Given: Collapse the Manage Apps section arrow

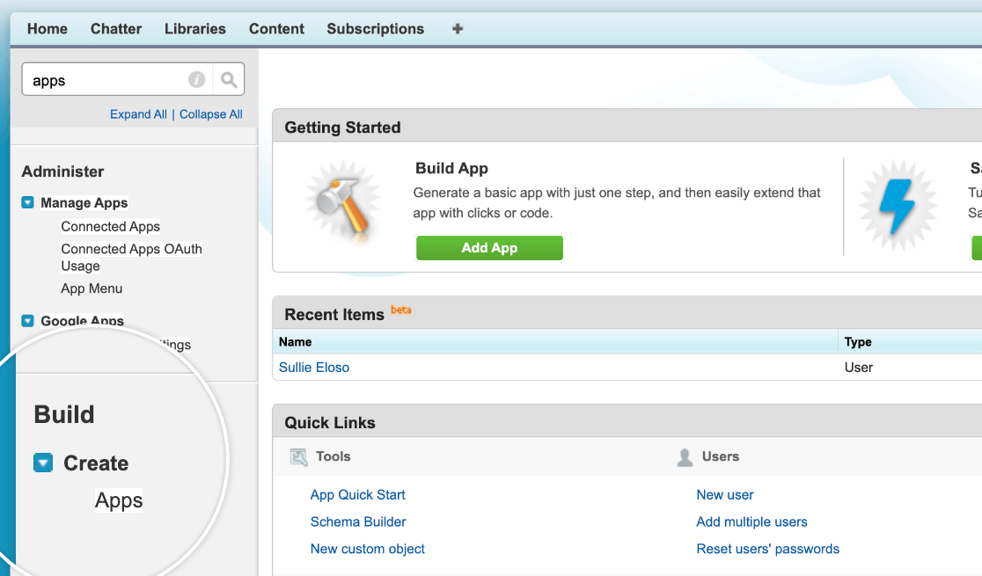Looking at the screenshot, I should click(x=27, y=202).
